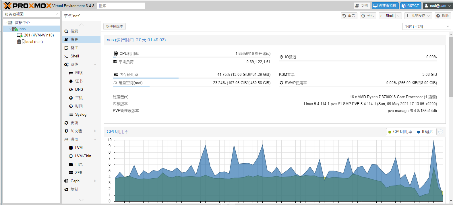Open the root@pam user menu
453x205 pixels.
[x=437, y=6]
